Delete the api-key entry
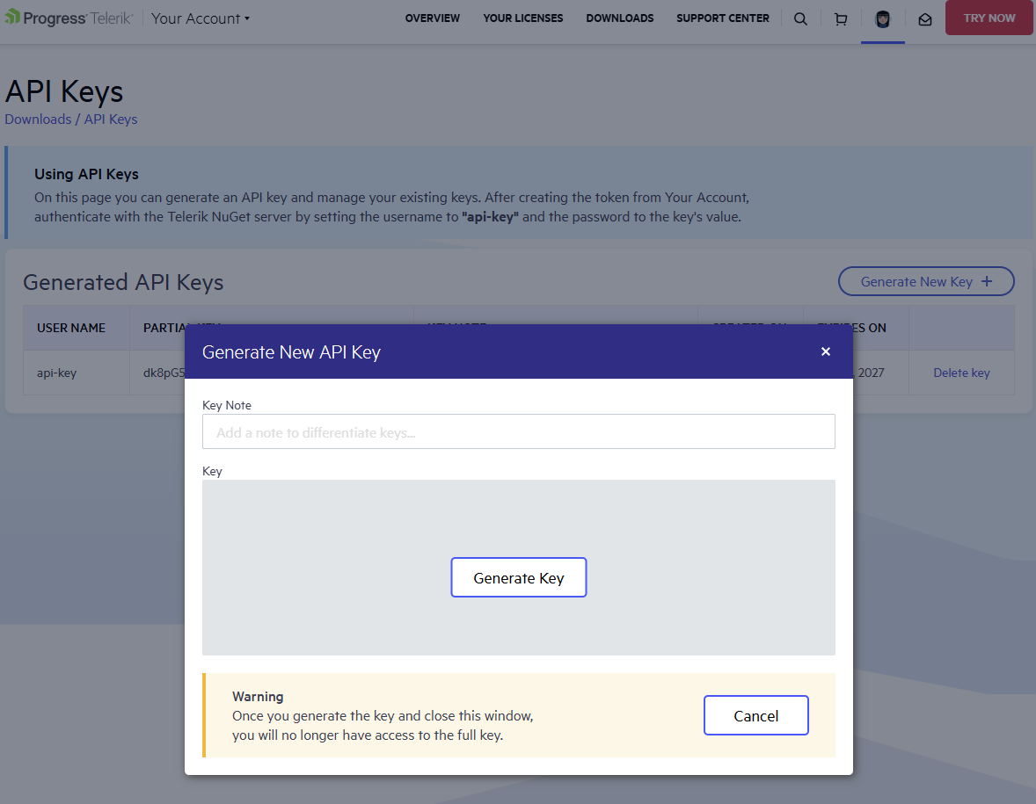1036x804 pixels. 961,372
